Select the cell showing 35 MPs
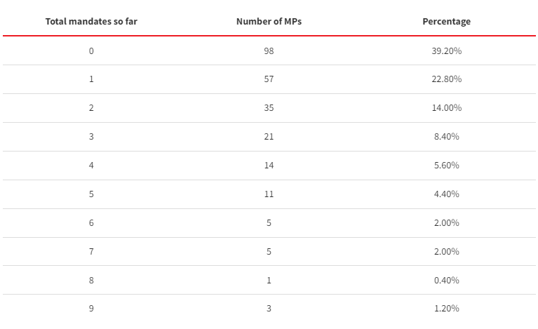Viewport: 538px width, 329px height. pos(269,108)
